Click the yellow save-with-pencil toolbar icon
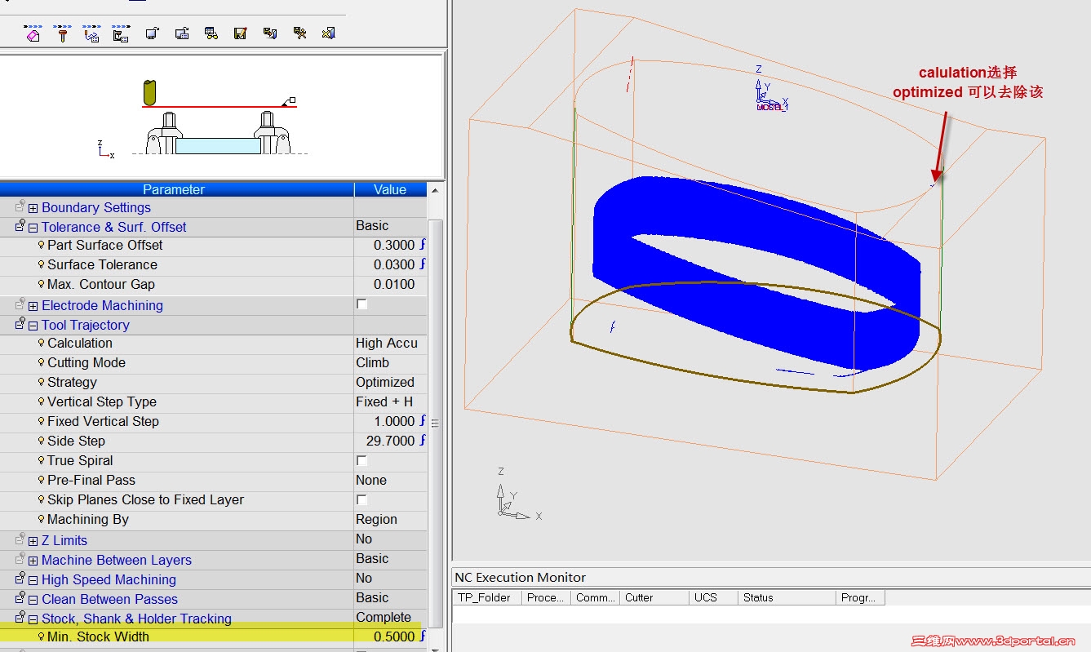This screenshot has height=652, width=1091. coord(240,33)
